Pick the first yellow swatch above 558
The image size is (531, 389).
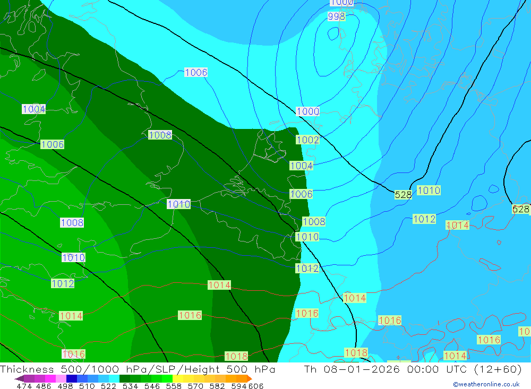178,378
